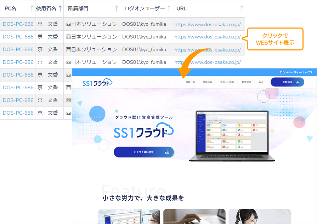Open DOS-PC-686 link in the first row
The width and height of the screenshot is (317, 224).
18,24
